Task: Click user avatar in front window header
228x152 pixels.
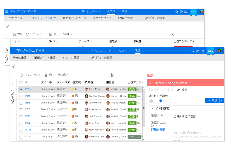Action: 219,51
